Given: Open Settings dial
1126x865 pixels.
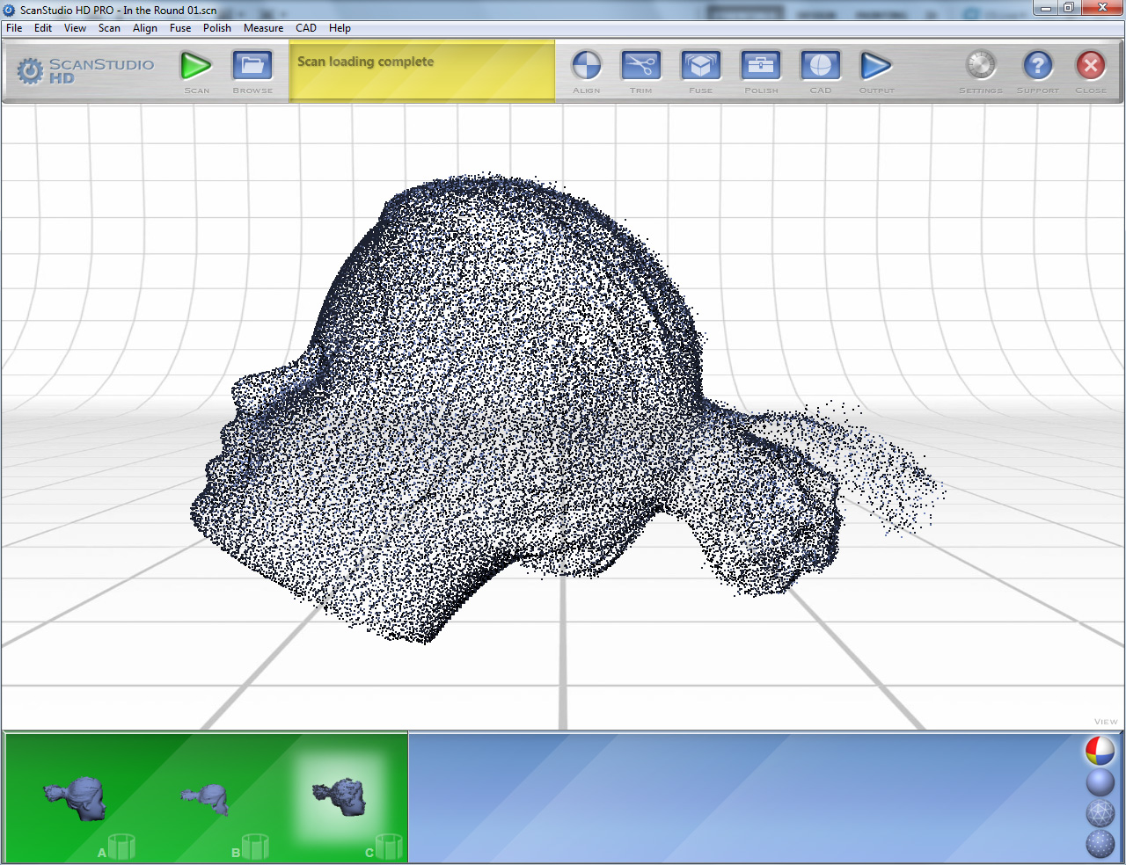Looking at the screenshot, I should point(981,65).
